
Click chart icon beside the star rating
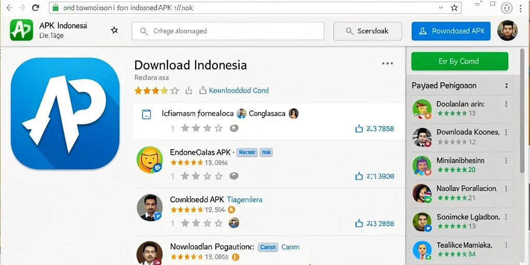click(188, 90)
